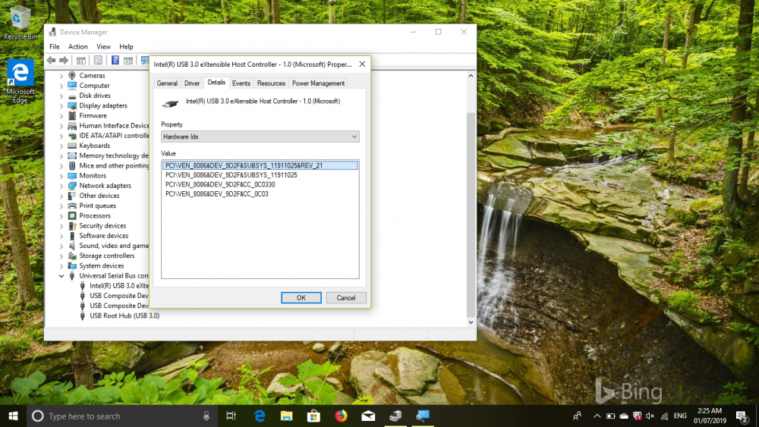Switch to the General tab
759x427 pixels.
[167, 83]
